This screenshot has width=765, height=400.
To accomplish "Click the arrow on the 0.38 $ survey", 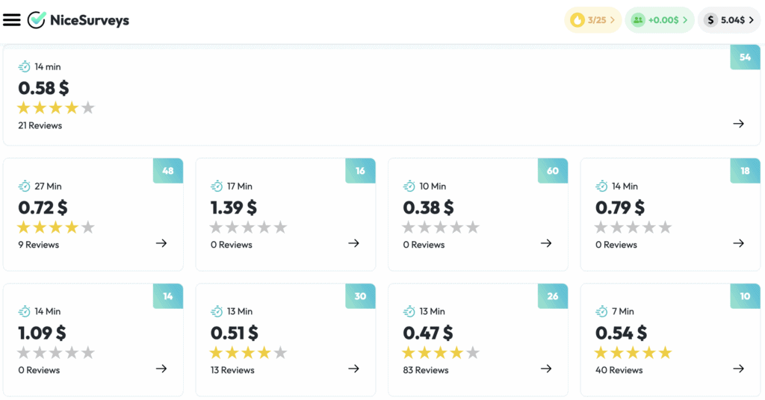I will point(546,243).
